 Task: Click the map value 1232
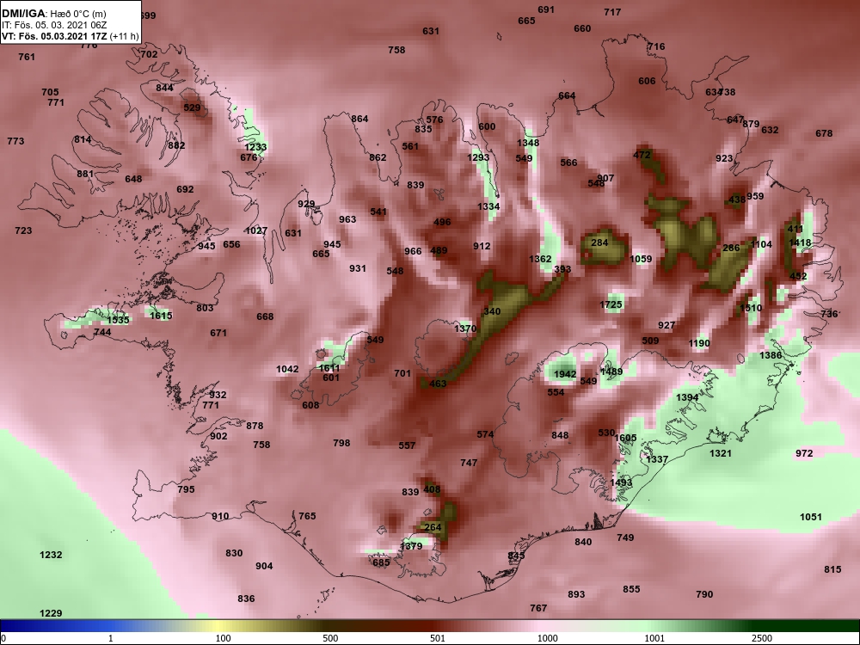51,555
